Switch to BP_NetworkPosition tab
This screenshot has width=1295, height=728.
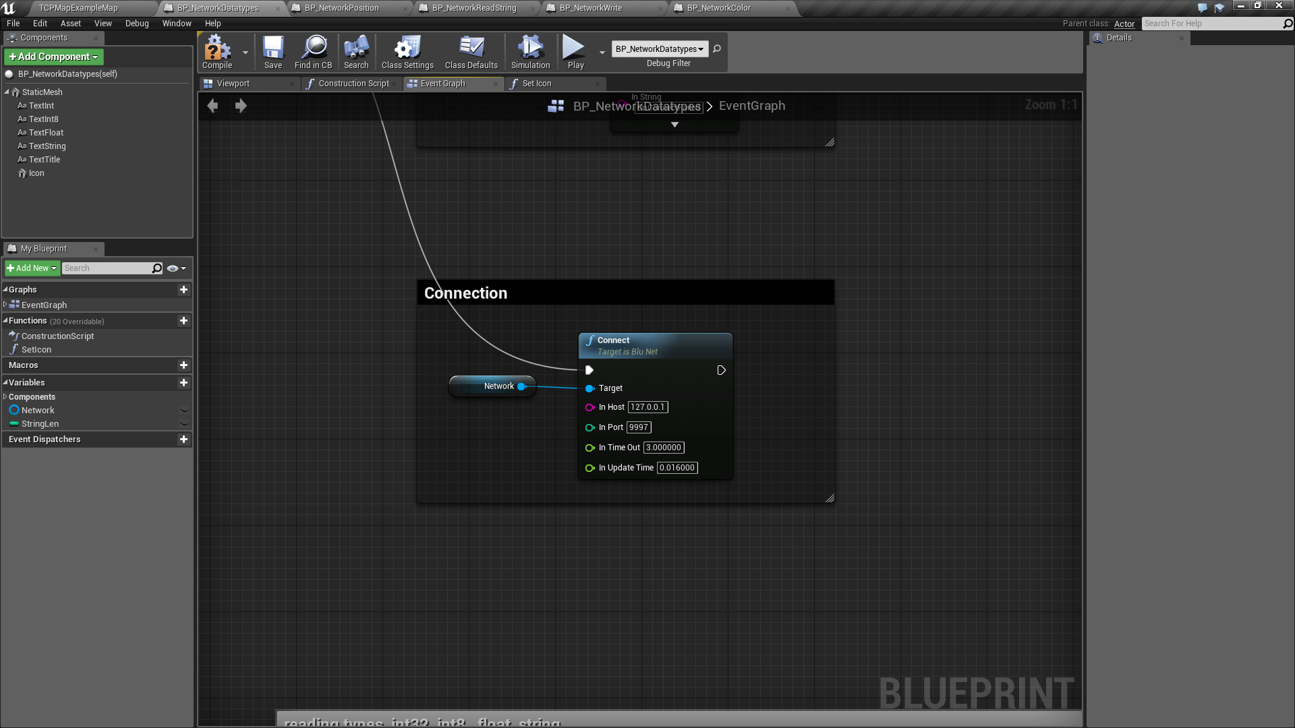341,8
